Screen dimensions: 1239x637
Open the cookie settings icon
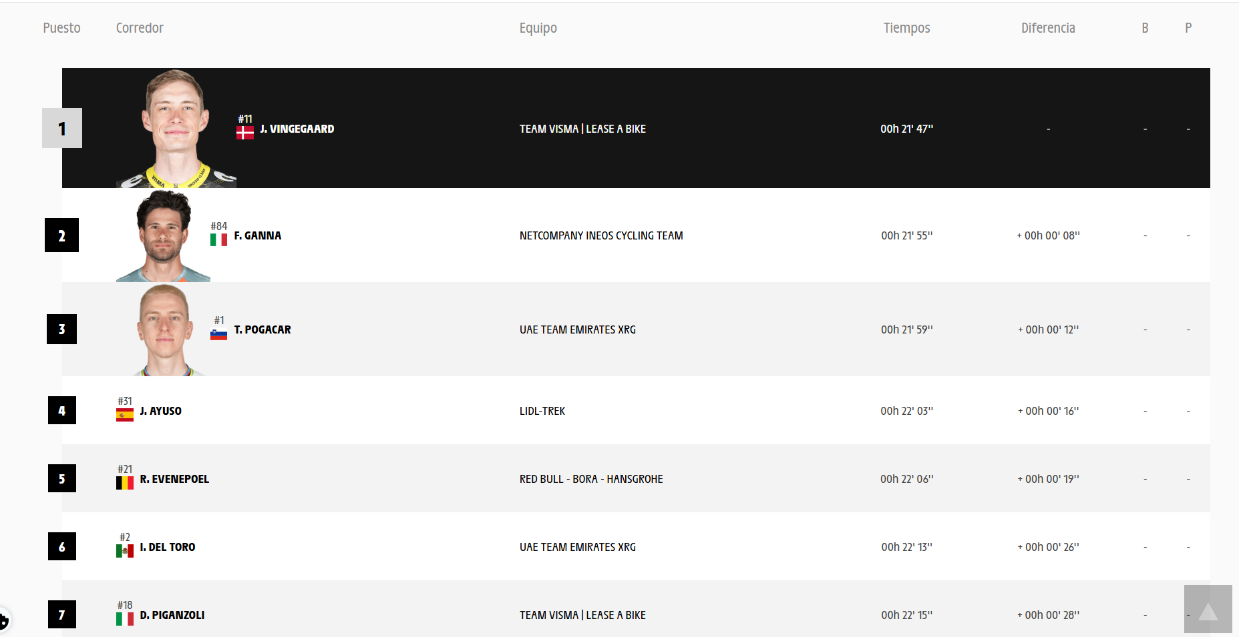coord(3,620)
